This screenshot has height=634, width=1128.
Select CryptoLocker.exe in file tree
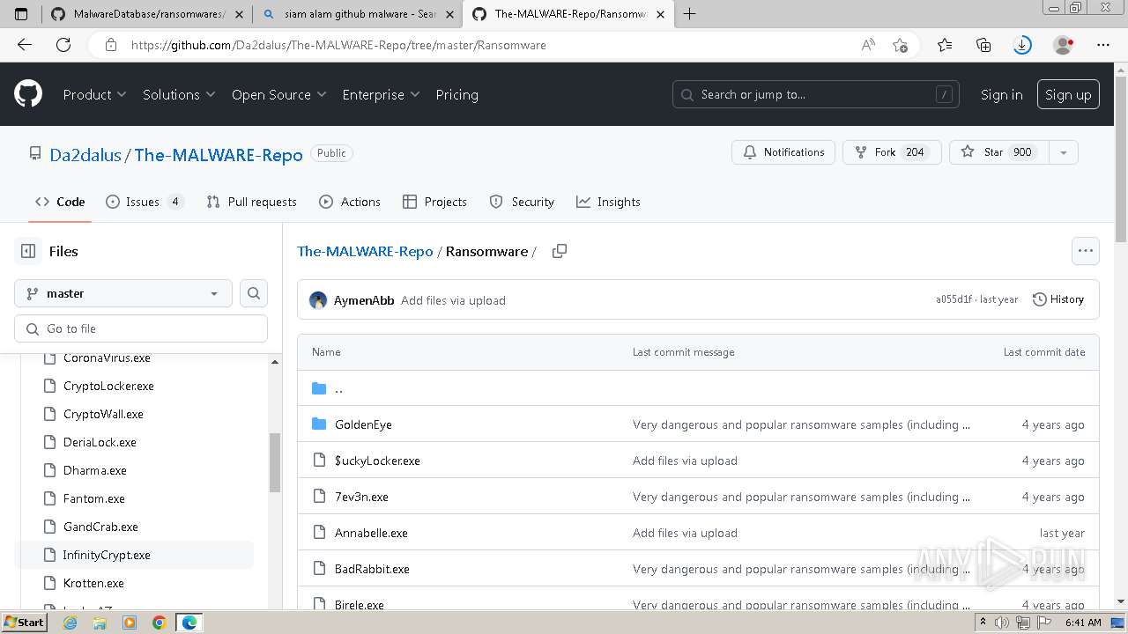point(108,386)
